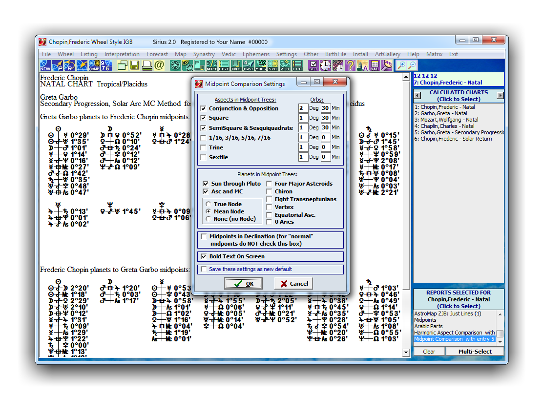Click the question mark help icon
Viewport: 543px width, 418px height.
tap(350, 65)
